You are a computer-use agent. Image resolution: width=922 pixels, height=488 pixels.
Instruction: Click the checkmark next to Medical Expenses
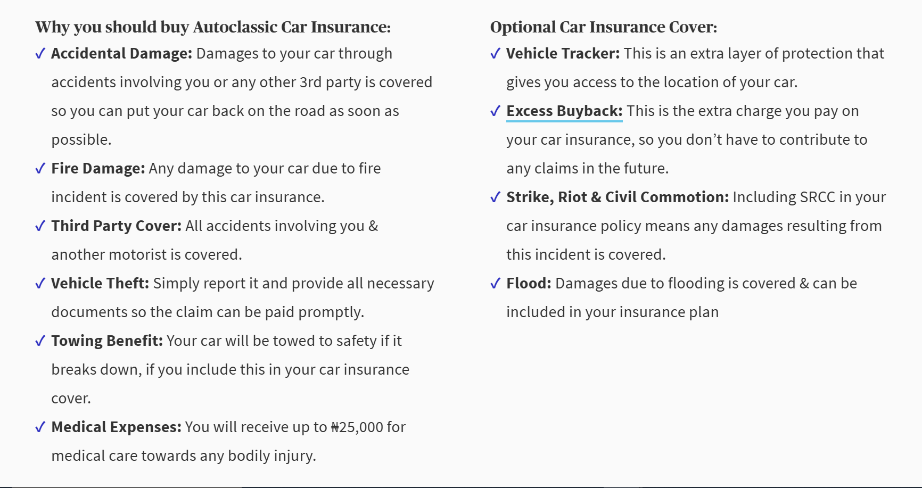(40, 427)
